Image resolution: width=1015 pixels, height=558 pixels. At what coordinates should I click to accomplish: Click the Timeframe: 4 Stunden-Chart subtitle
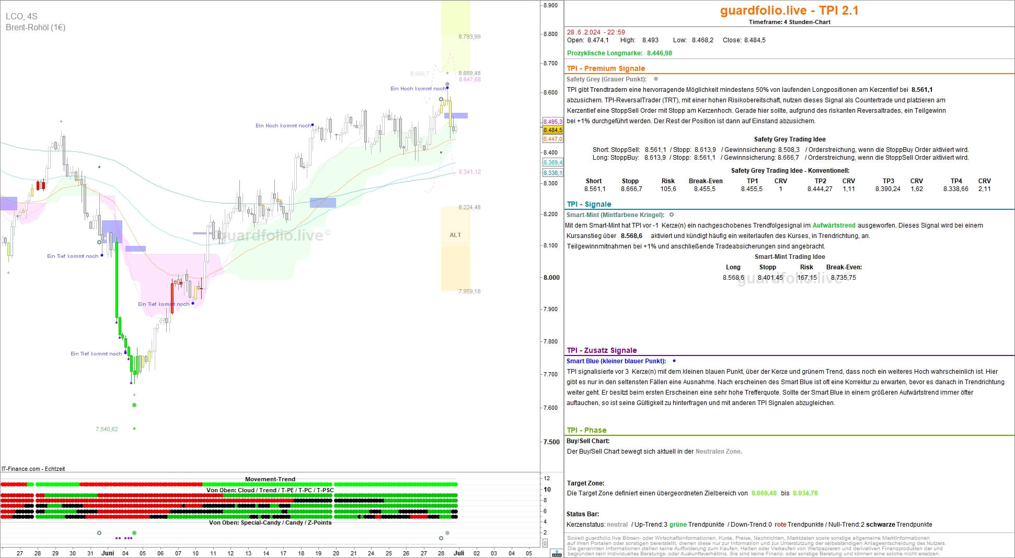789,22
